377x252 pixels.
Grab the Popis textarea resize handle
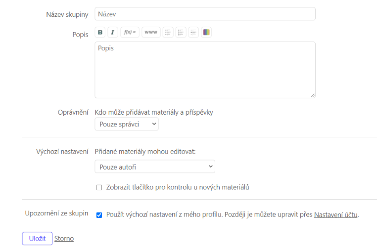click(313, 95)
